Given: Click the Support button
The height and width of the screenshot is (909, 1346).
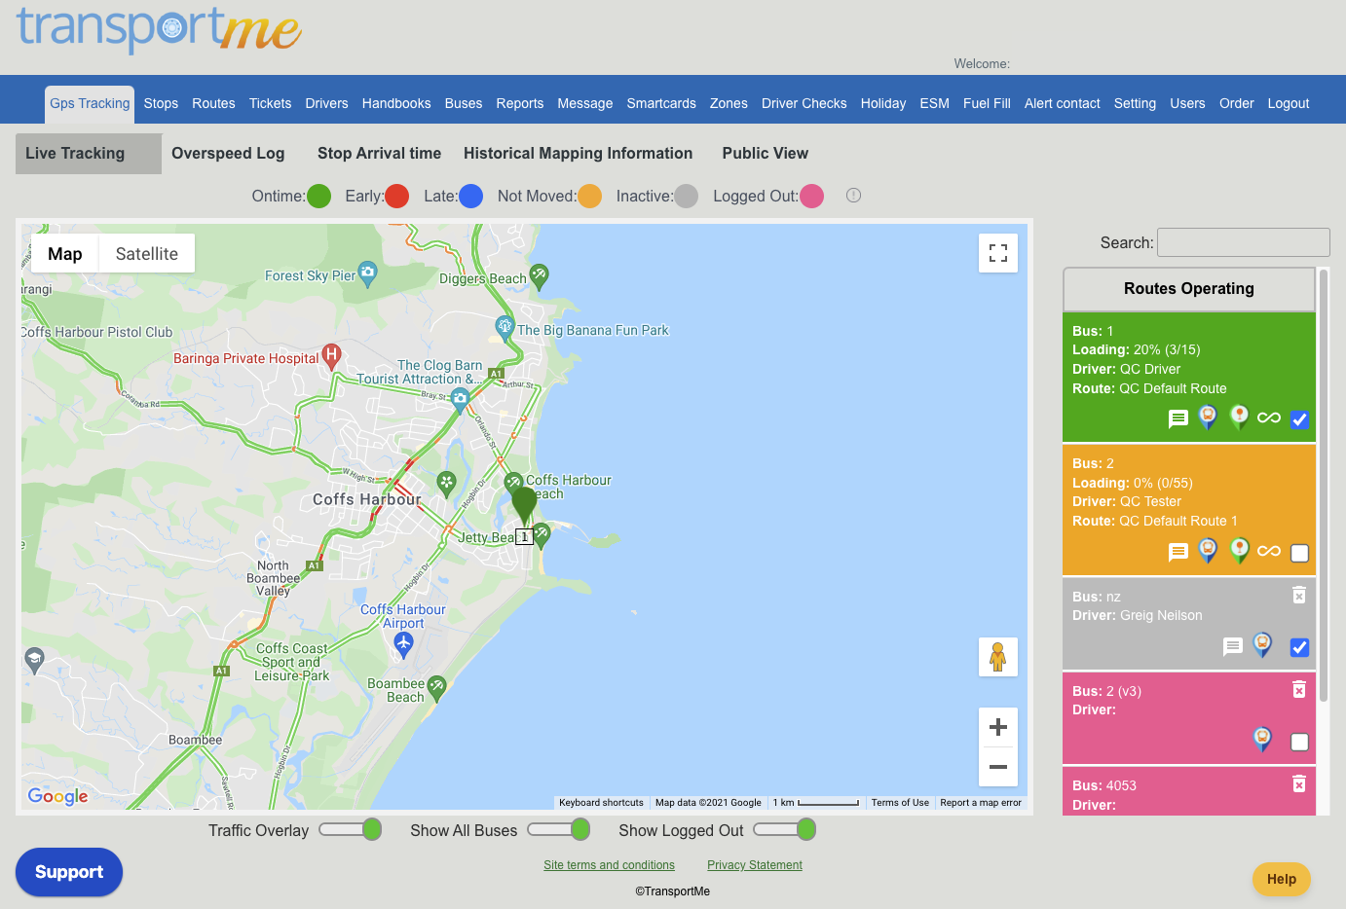Looking at the screenshot, I should 68,872.
